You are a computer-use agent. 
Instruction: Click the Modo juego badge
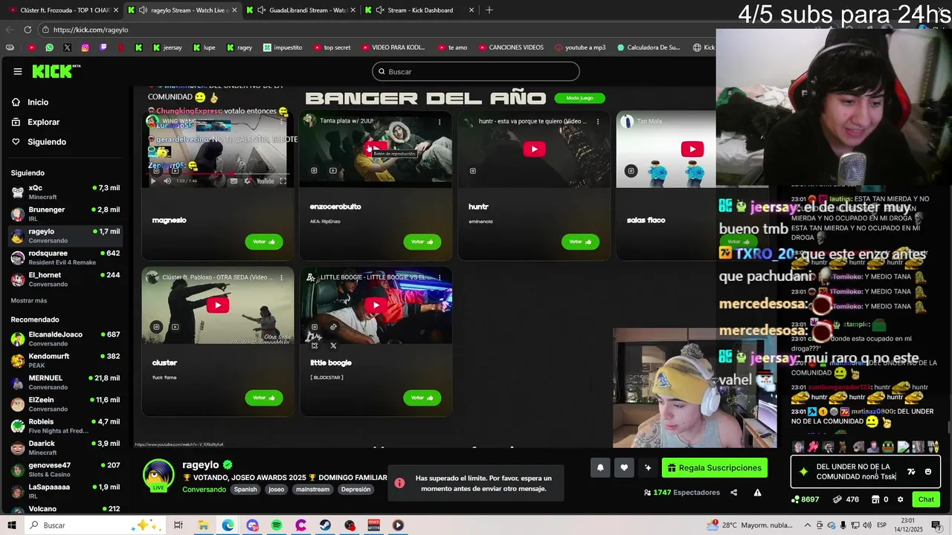pyautogui.click(x=579, y=98)
